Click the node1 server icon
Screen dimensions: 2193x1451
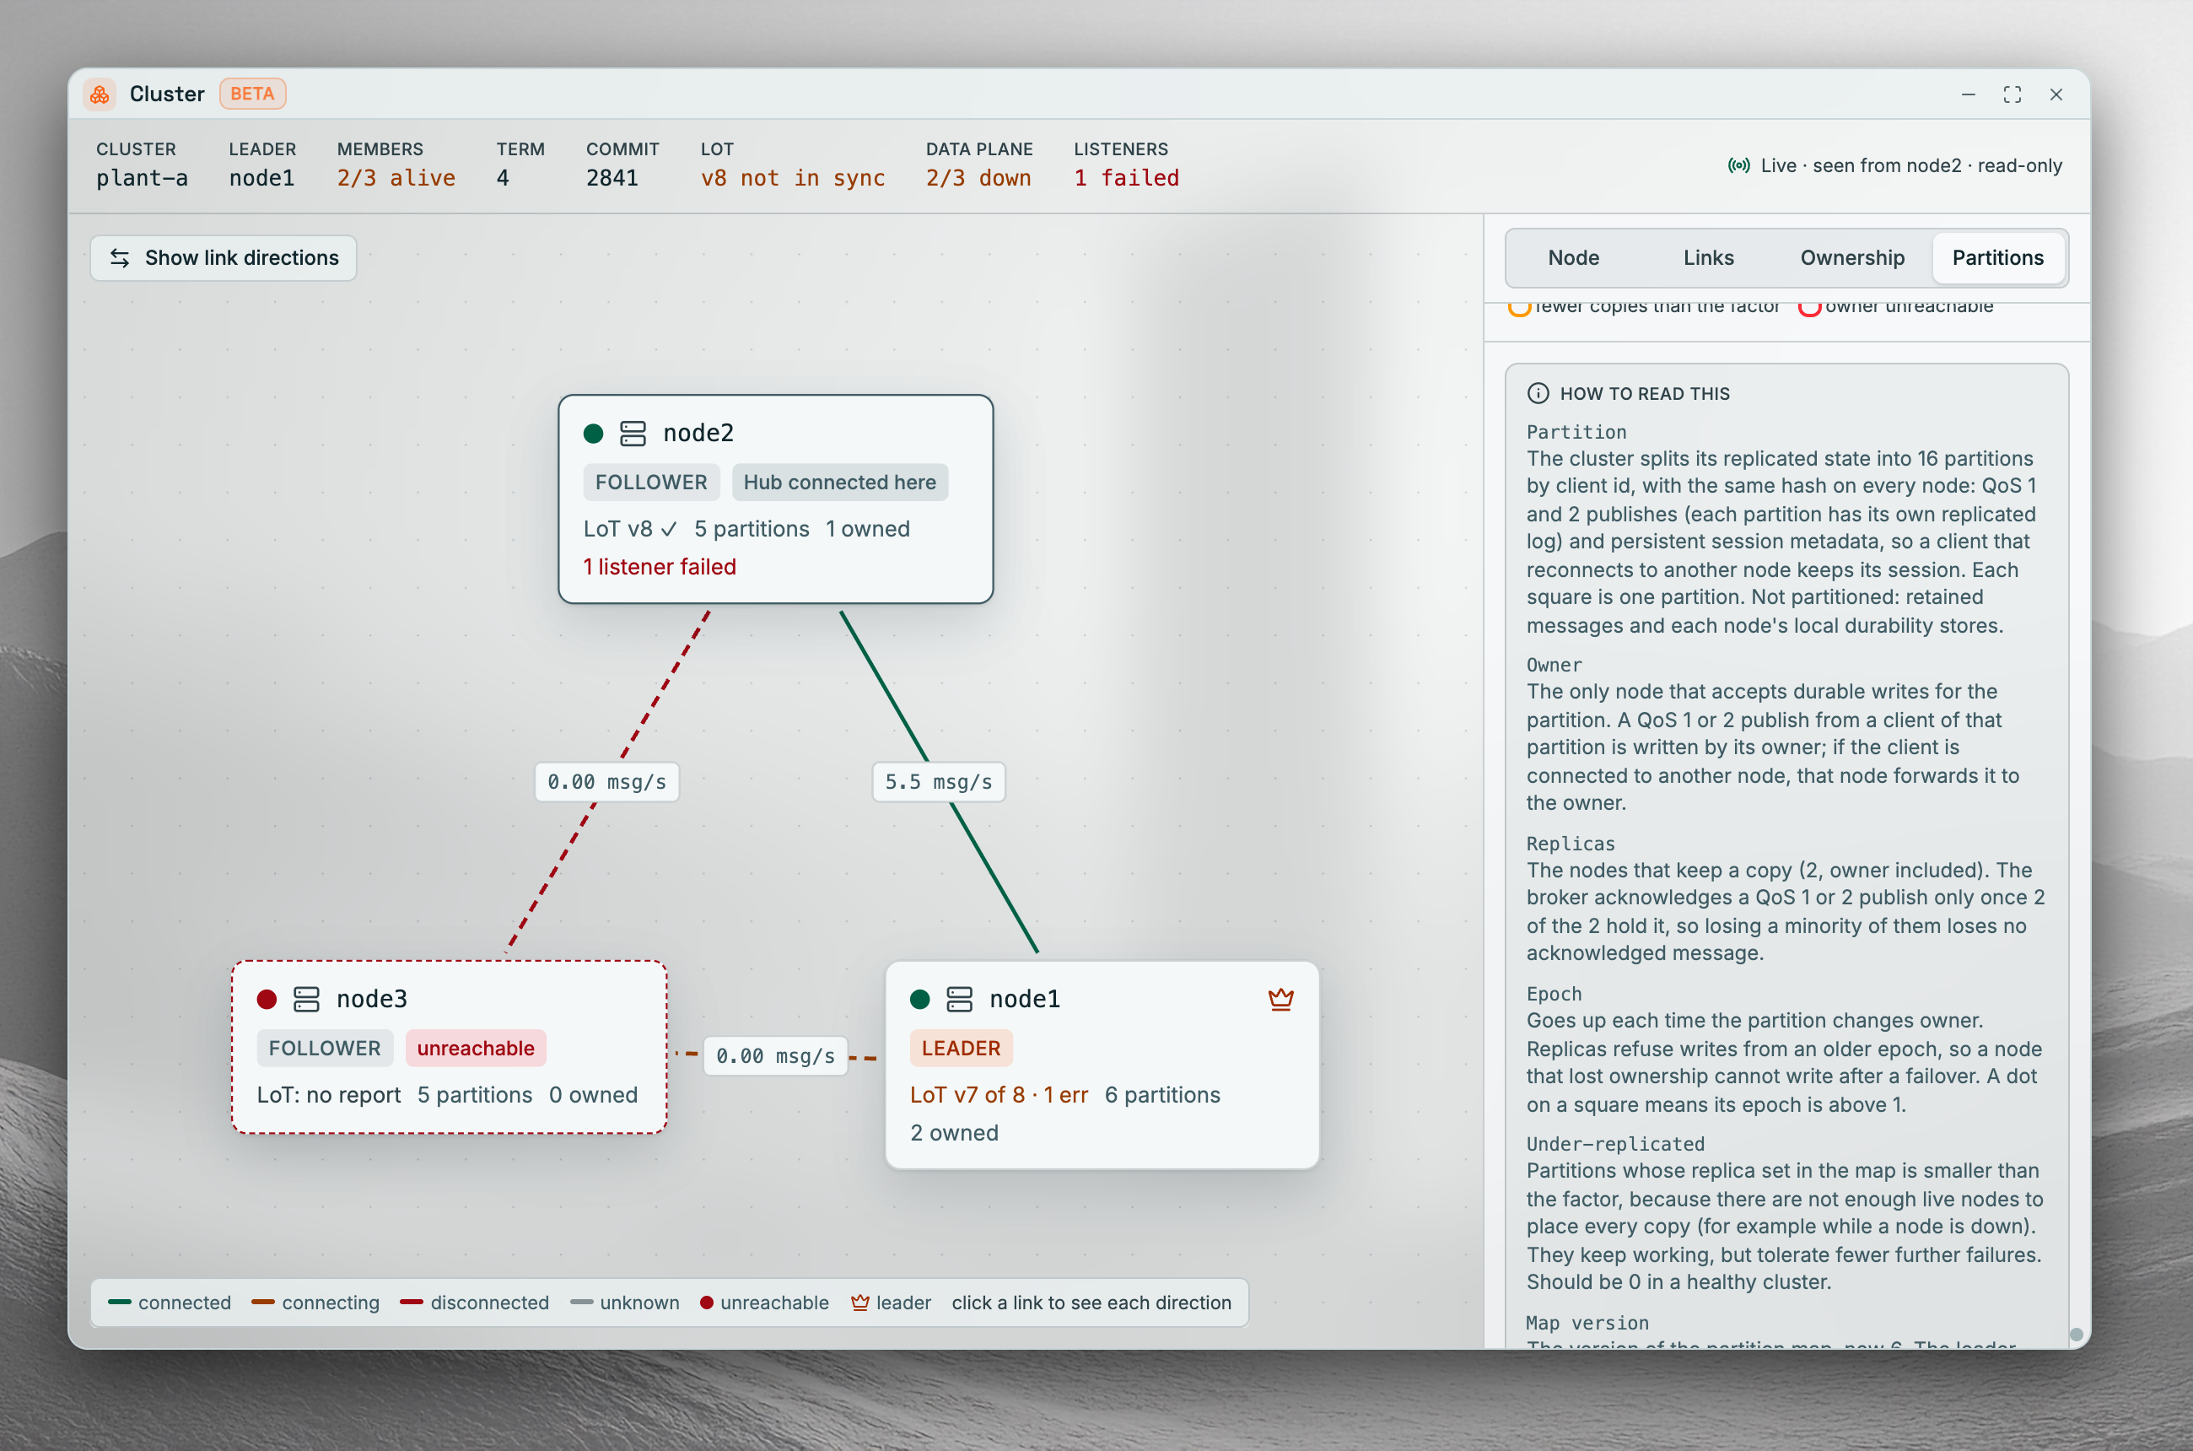960,1000
